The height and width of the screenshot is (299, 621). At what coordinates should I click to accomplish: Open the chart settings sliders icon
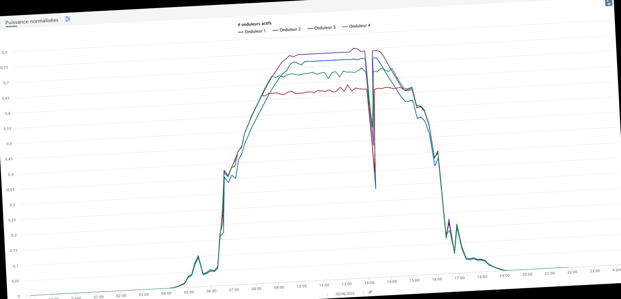(68, 19)
